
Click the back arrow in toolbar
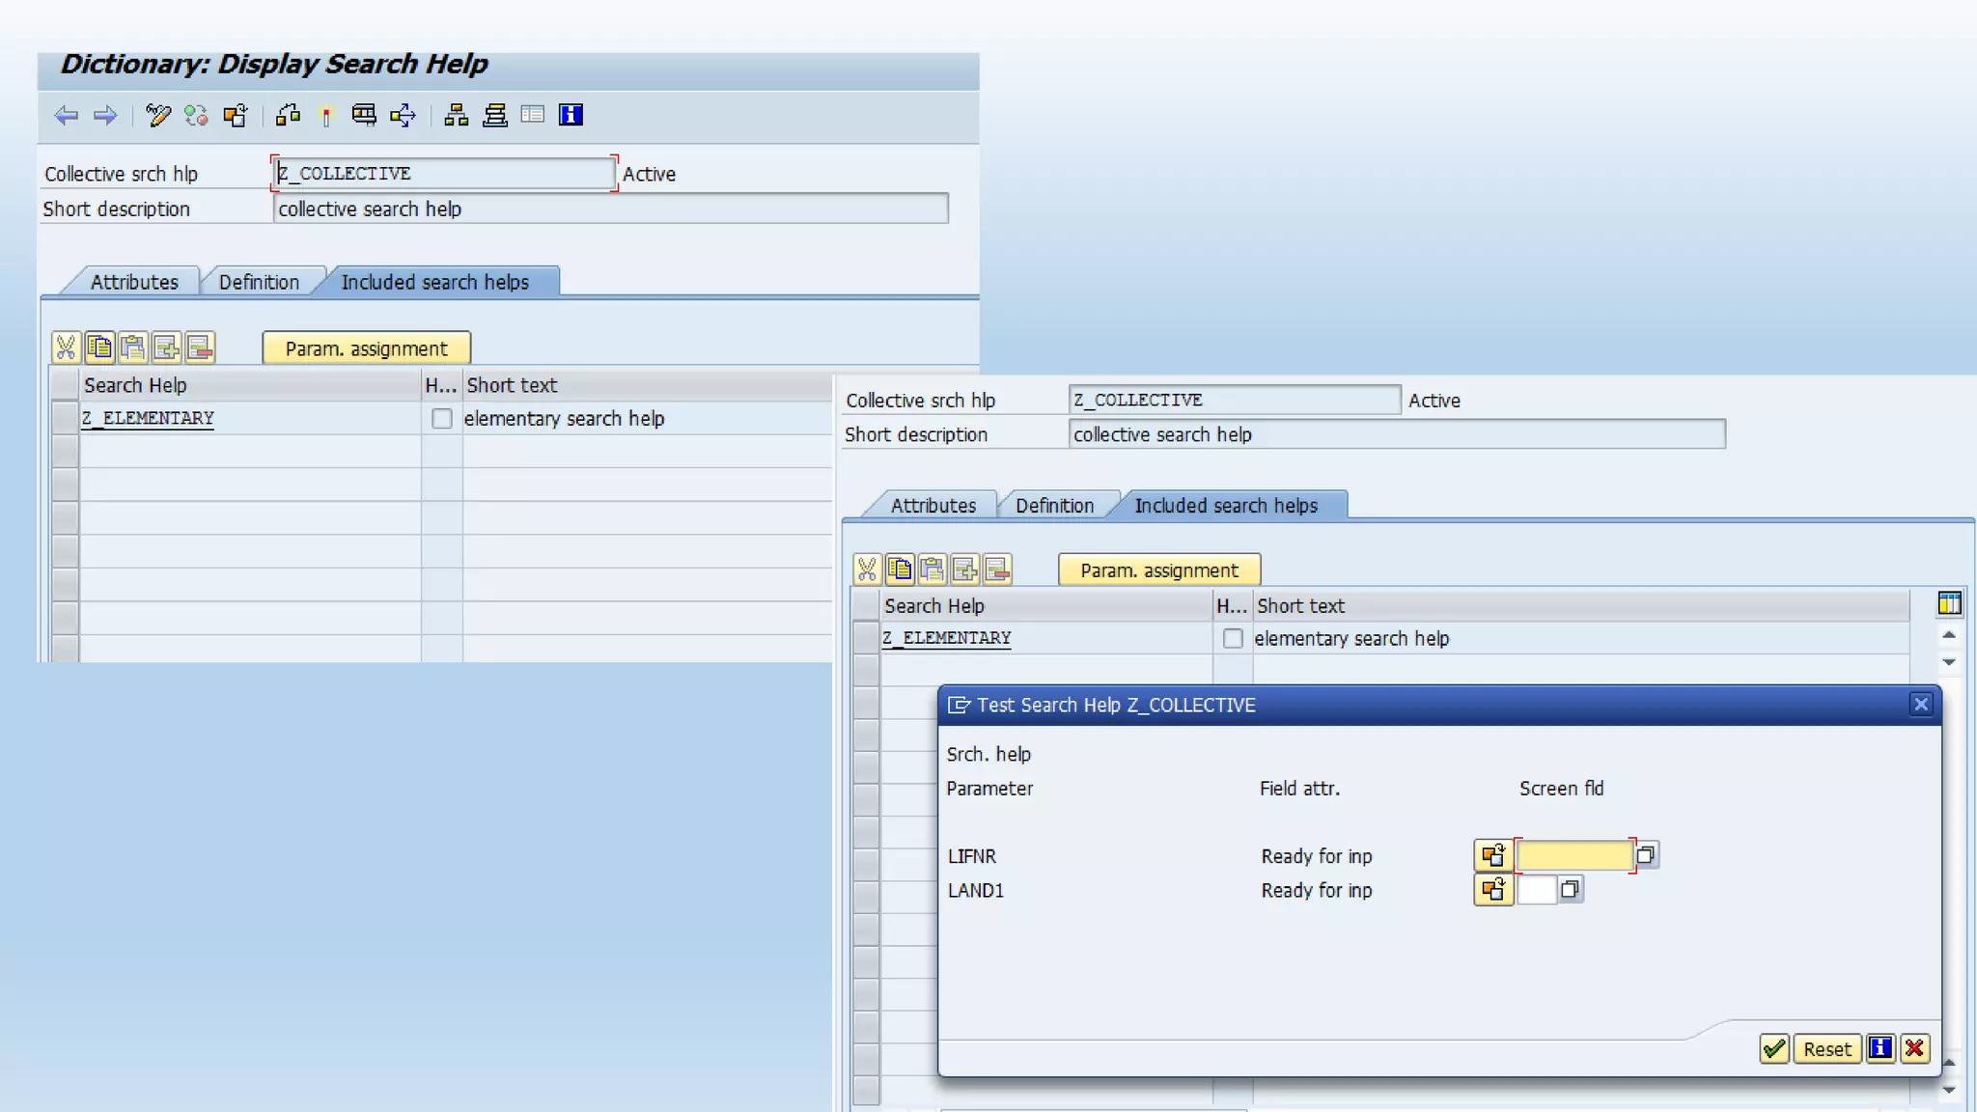(x=66, y=116)
